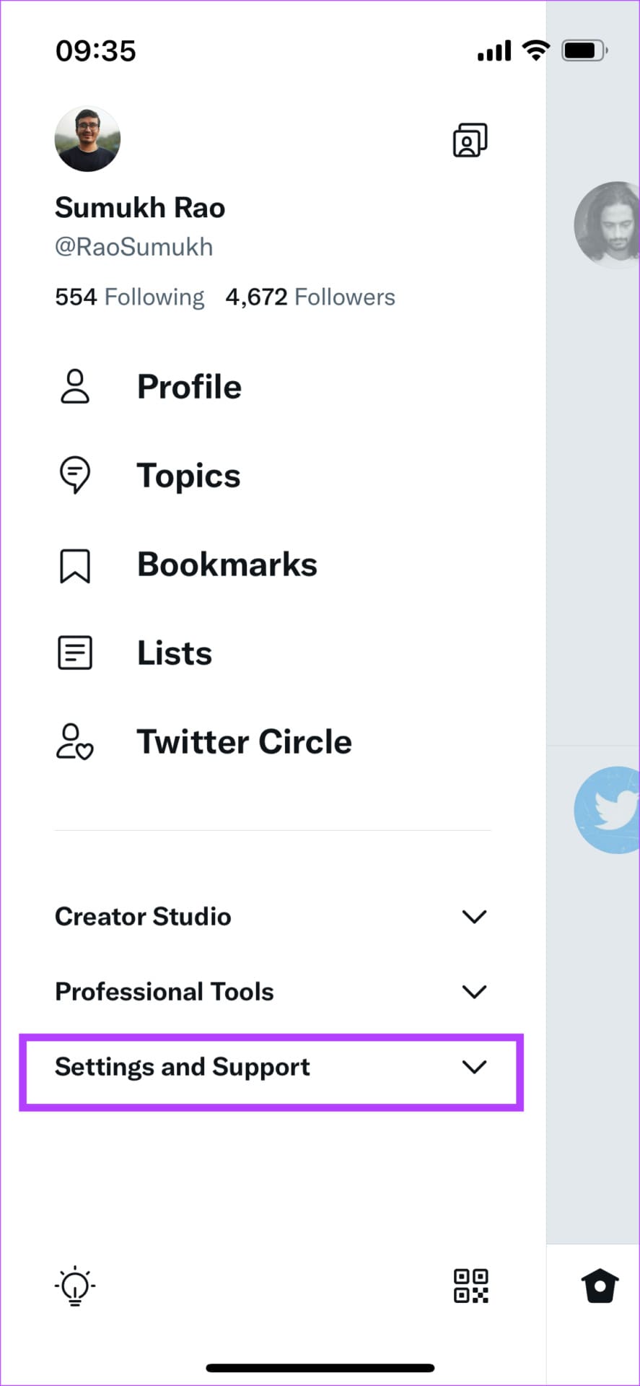
Task: Open the QR code icon
Action: pos(470,1286)
